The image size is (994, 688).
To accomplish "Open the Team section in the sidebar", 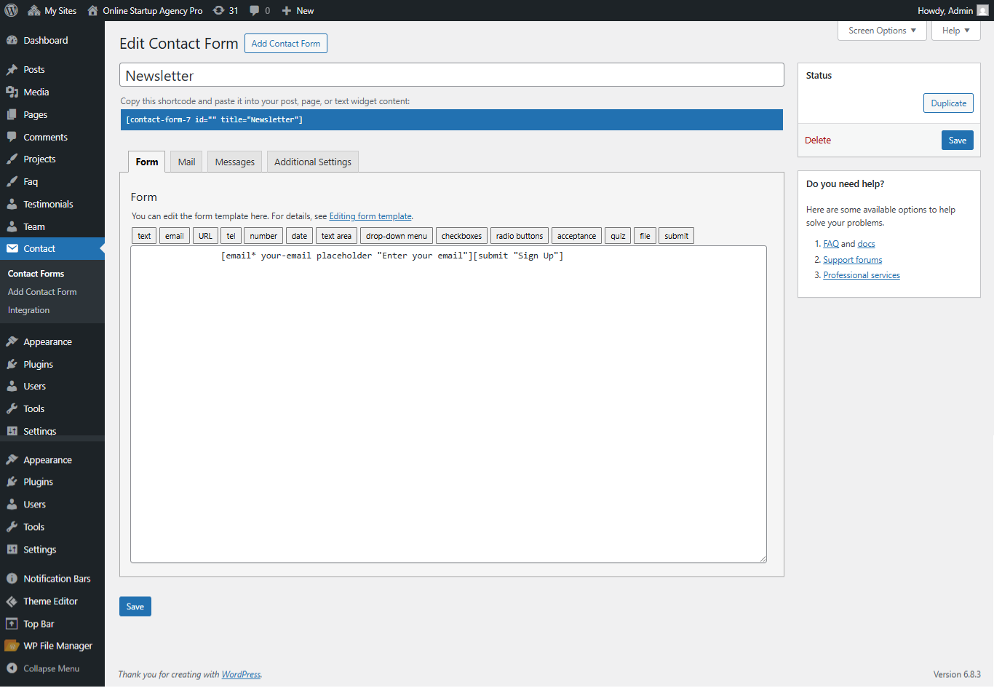I will coord(32,226).
